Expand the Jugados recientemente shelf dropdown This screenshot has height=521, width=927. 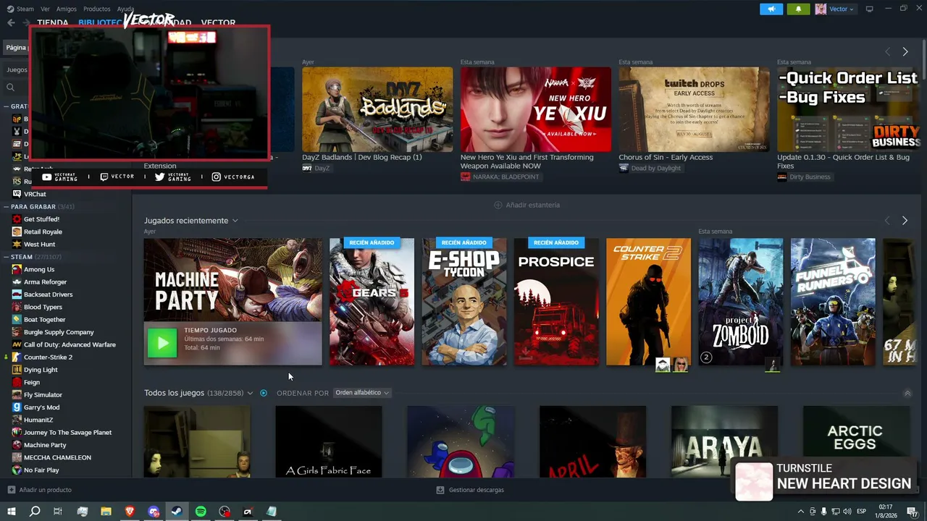point(235,221)
